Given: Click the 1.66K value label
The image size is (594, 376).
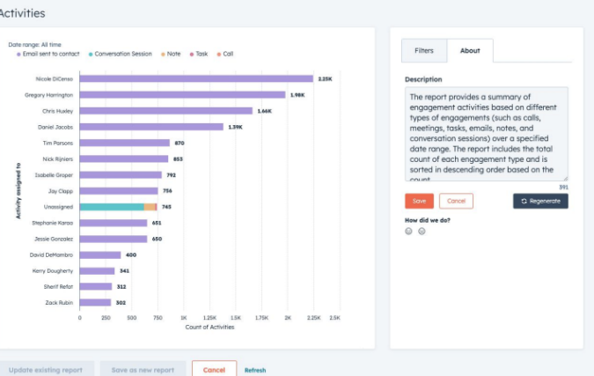Looking at the screenshot, I should click(264, 111).
